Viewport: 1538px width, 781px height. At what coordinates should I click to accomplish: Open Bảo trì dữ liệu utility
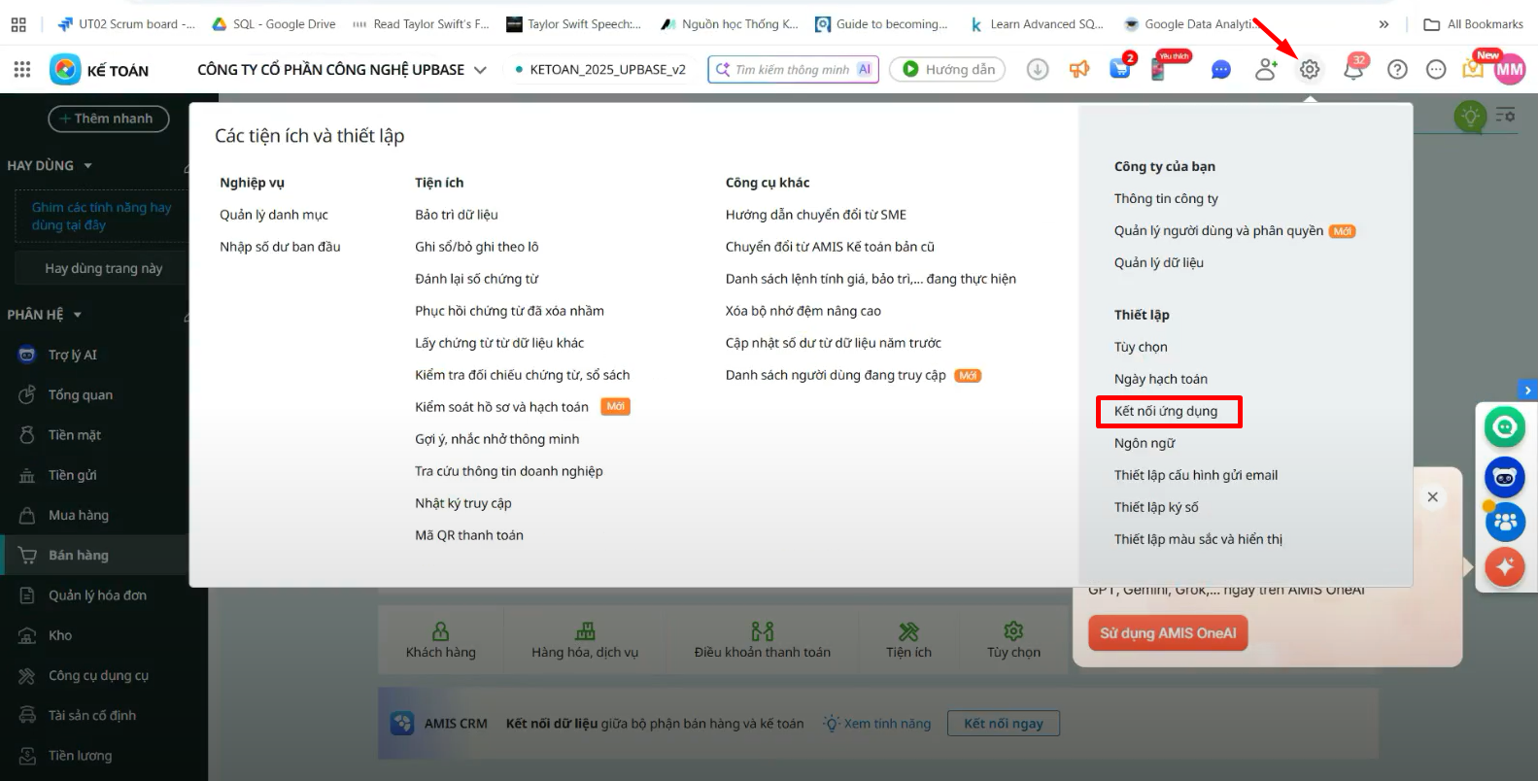[x=456, y=215]
